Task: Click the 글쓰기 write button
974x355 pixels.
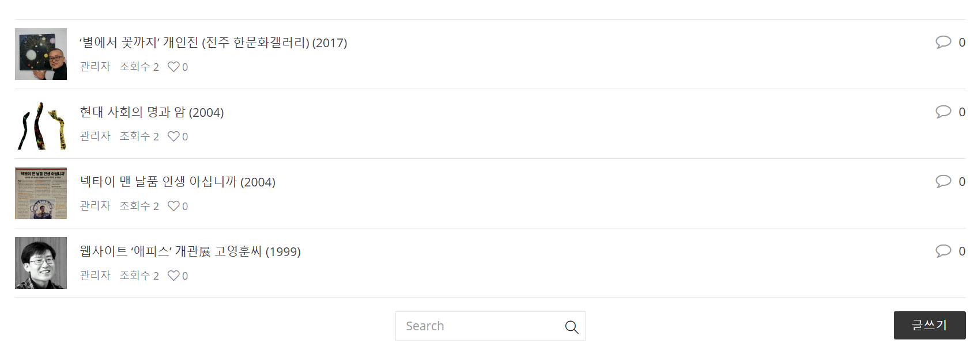Action: click(930, 325)
